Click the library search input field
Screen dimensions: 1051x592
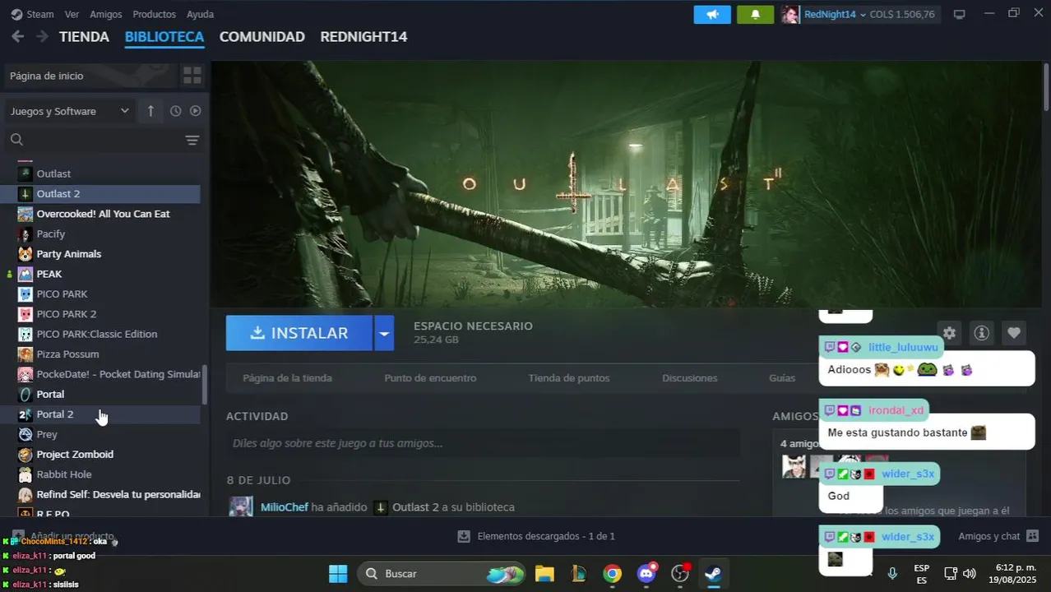103,140
